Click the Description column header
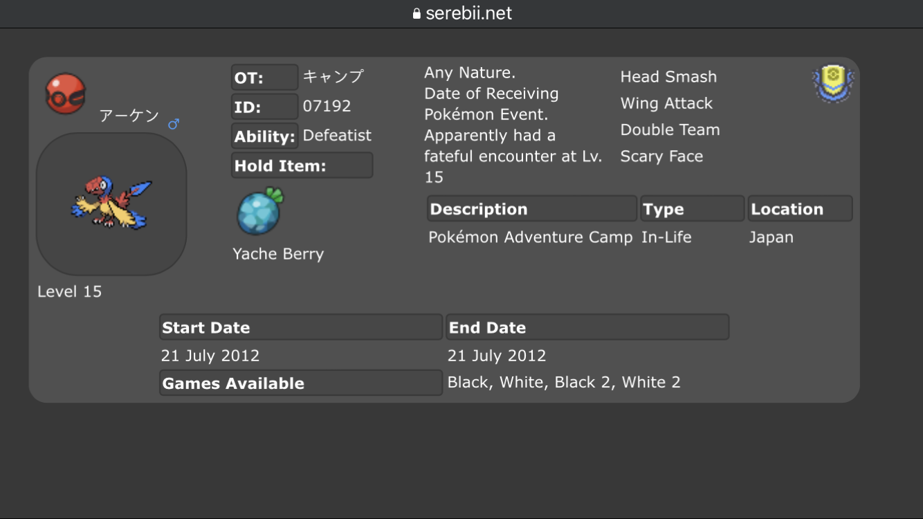923x519 pixels. [531, 209]
